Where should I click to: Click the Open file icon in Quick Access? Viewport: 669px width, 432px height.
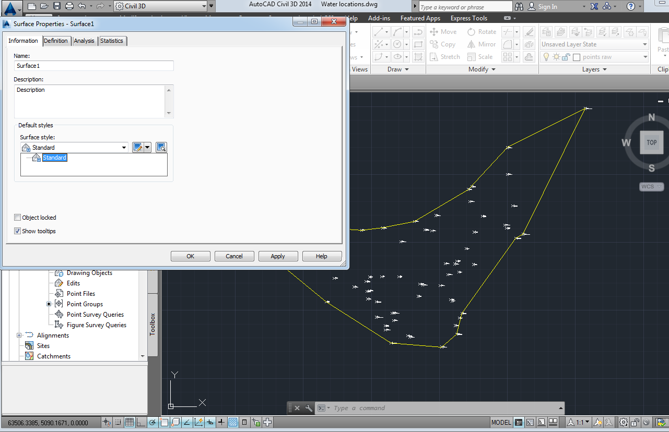coord(44,6)
